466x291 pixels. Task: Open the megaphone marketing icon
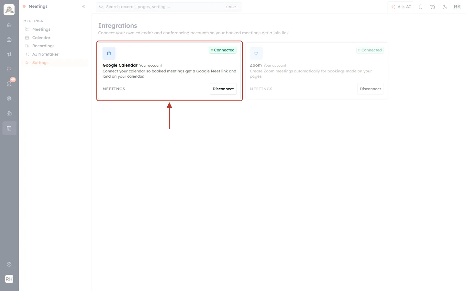point(9,54)
